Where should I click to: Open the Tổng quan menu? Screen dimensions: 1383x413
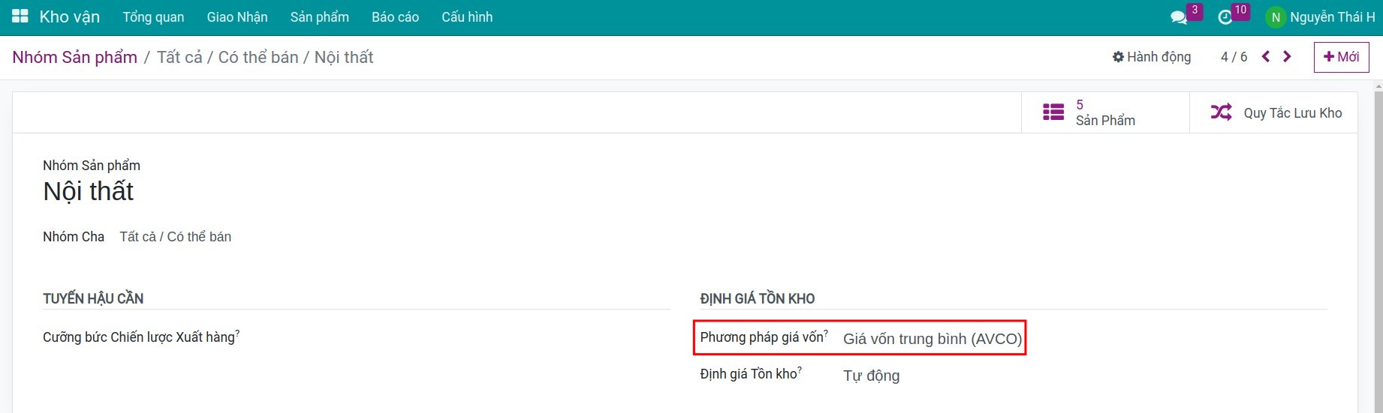click(153, 17)
